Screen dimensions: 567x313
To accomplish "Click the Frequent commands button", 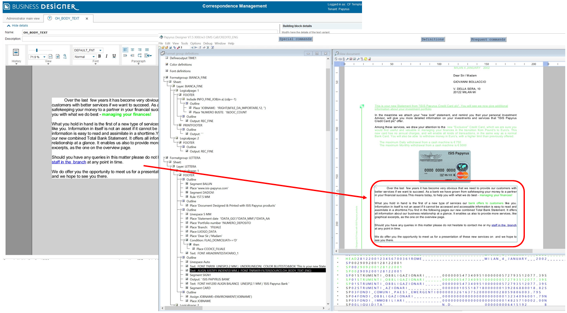I will [x=488, y=39].
